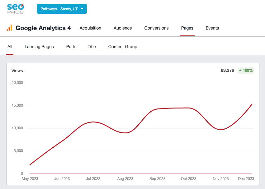Click the green up-arrow trend icon
Viewport: 265px width, 189px height.
pyautogui.click(x=240, y=71)
